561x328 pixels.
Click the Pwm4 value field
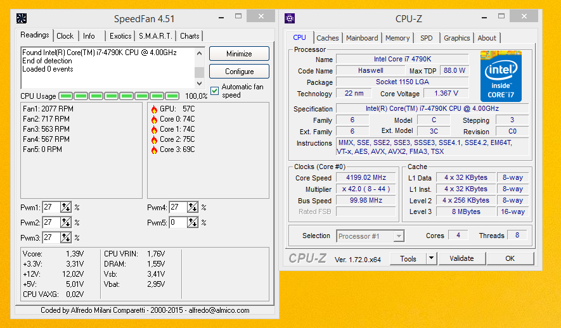(x=178, y=207)
